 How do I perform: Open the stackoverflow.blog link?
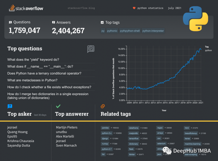coord(81,8)
